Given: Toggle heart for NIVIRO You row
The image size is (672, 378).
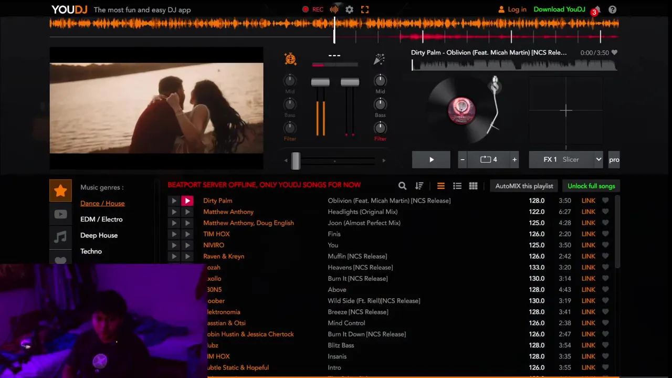Looking at the screenshot, I should tap(605, 245).
